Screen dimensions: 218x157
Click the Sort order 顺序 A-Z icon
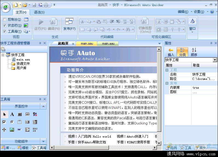tap(194, 52)
